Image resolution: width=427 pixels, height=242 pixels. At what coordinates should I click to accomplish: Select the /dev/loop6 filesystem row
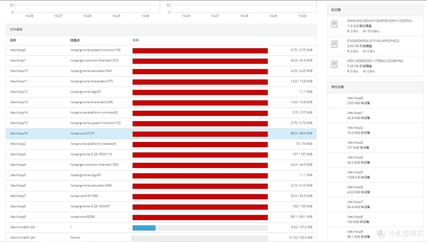(161, 185)
